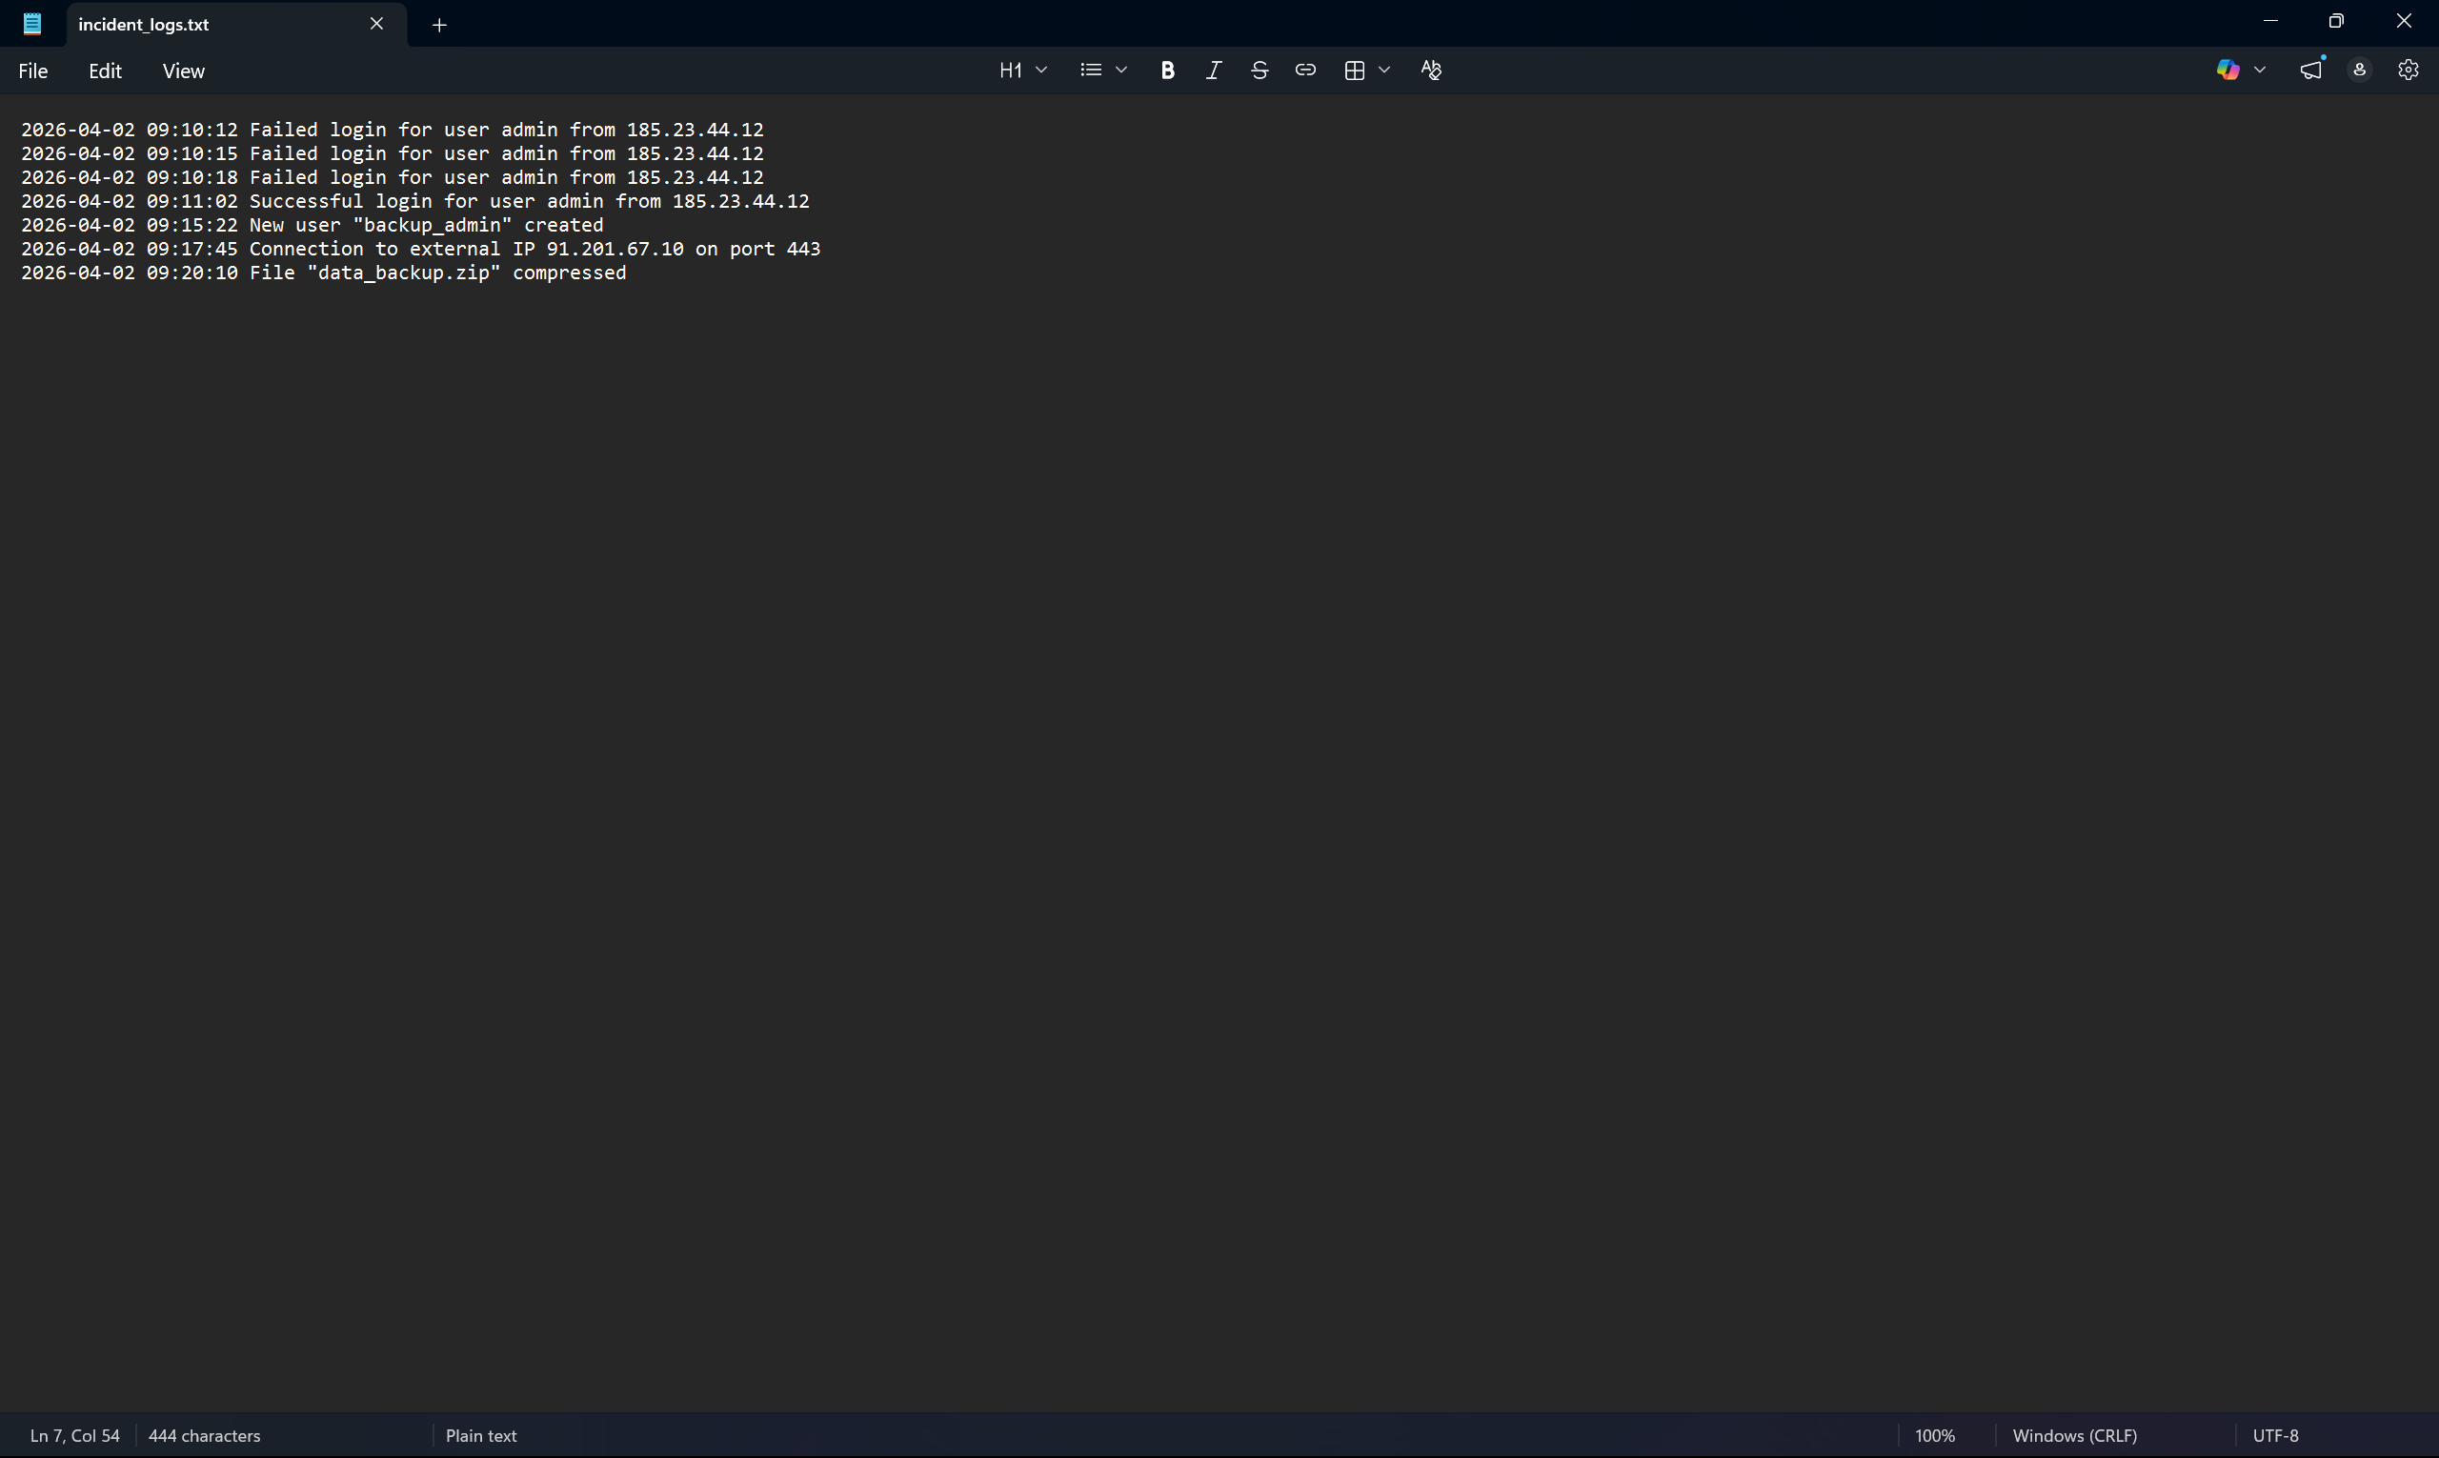
Task: Open the Edit menu
Action: [104, 71]
